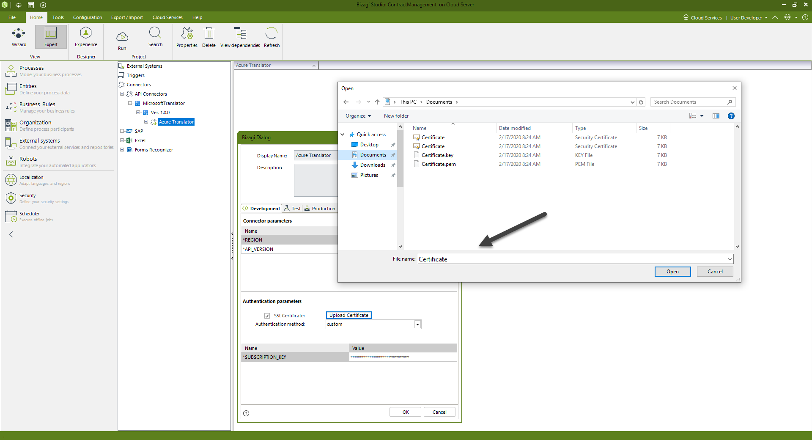Screen dimensions: 812x440
Task: Open the Export/Import tab
Action: point(127,17)
